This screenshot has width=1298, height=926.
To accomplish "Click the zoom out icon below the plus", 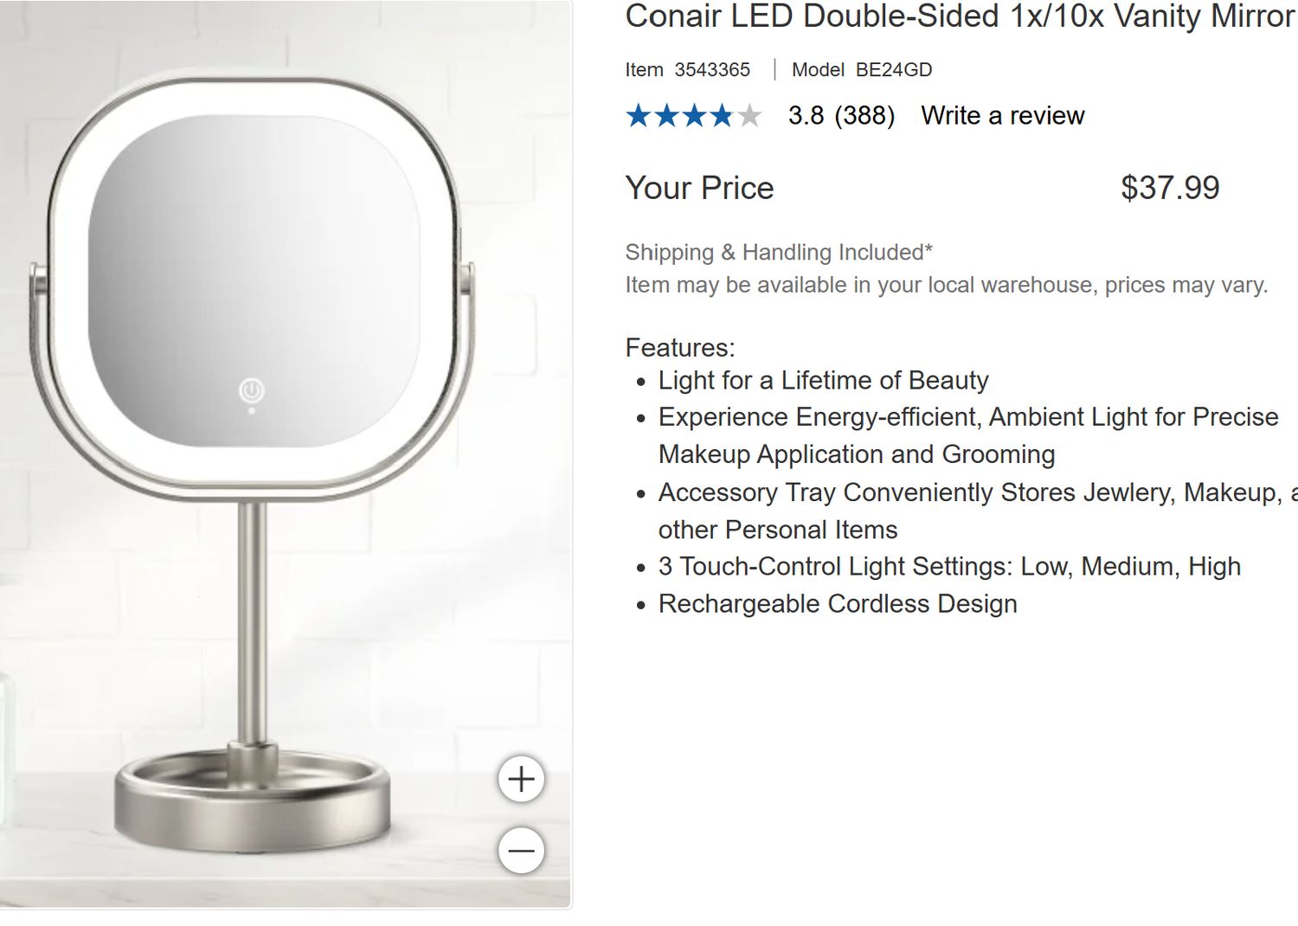I will coord(520,851).
